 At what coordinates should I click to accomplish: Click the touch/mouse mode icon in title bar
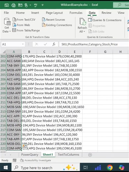26,5
